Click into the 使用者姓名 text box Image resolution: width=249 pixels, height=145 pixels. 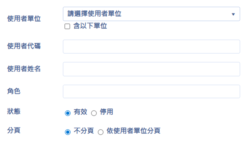(151, 69)
